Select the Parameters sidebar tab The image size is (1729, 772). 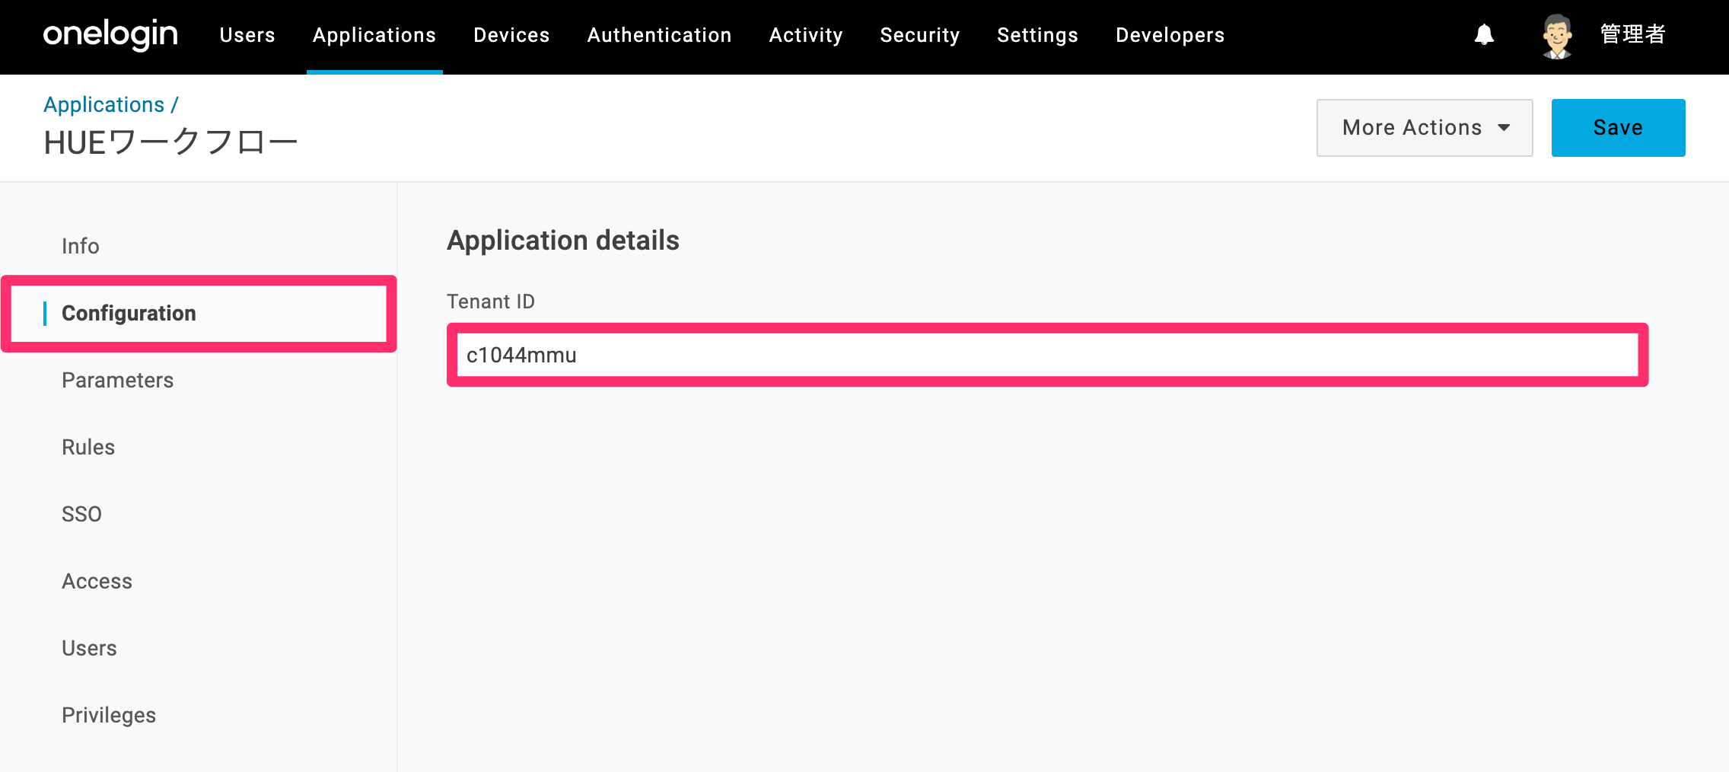click(x=118, y=380)
